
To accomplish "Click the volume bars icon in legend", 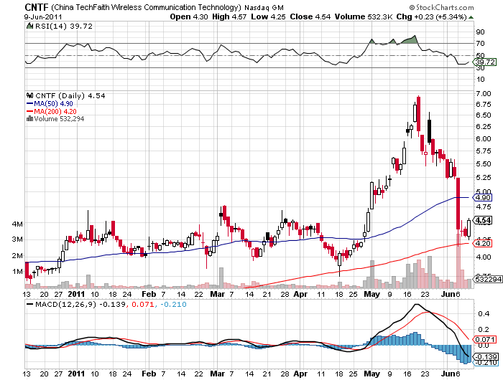I will 29,118.
